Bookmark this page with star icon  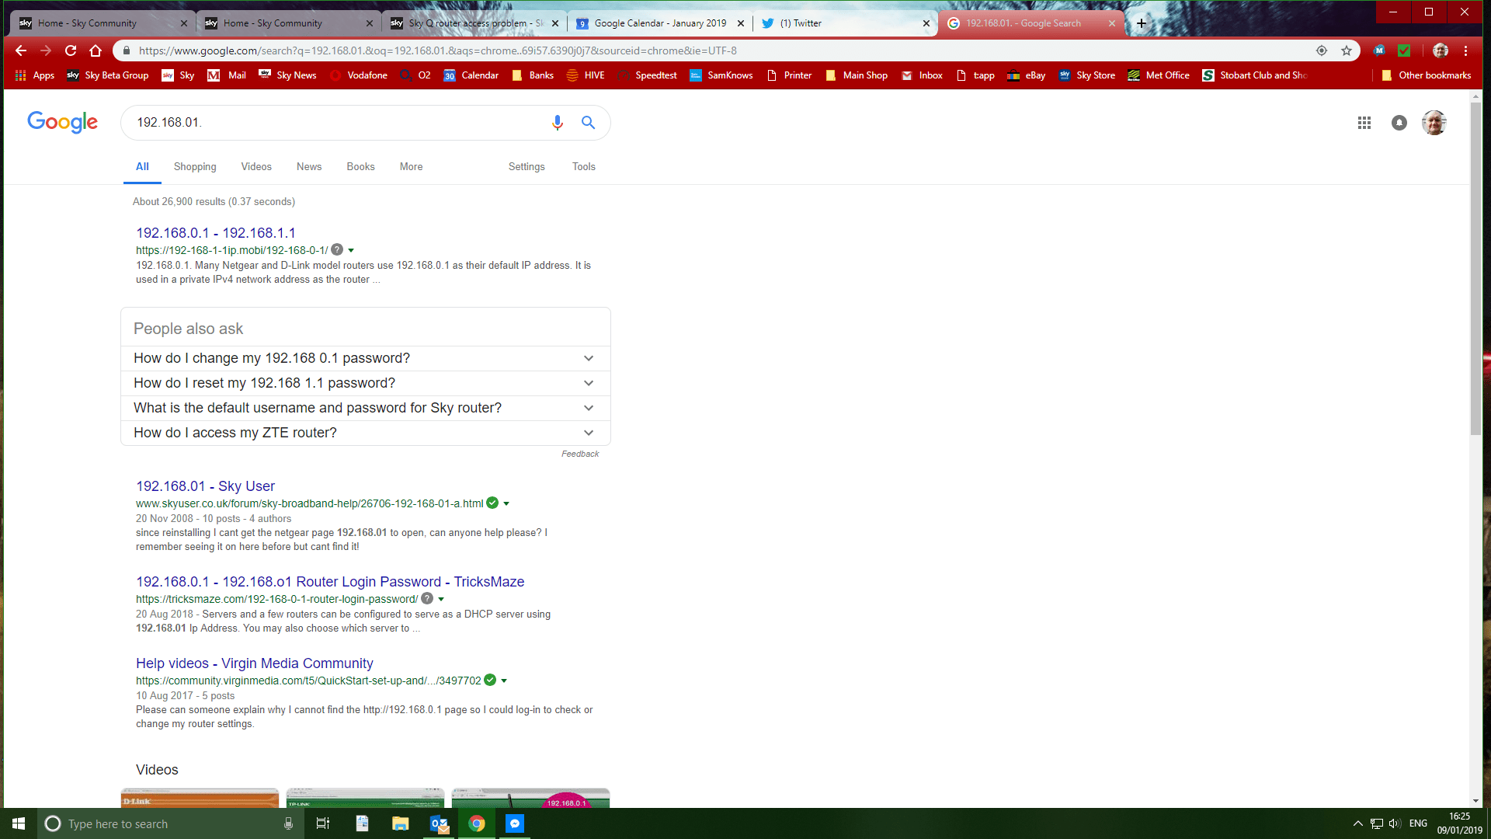pos(1347,50)
